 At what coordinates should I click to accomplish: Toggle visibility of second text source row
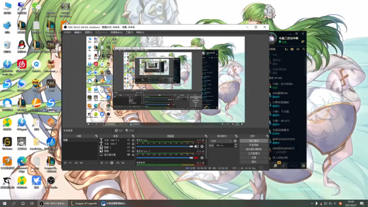tap(128, 144)
